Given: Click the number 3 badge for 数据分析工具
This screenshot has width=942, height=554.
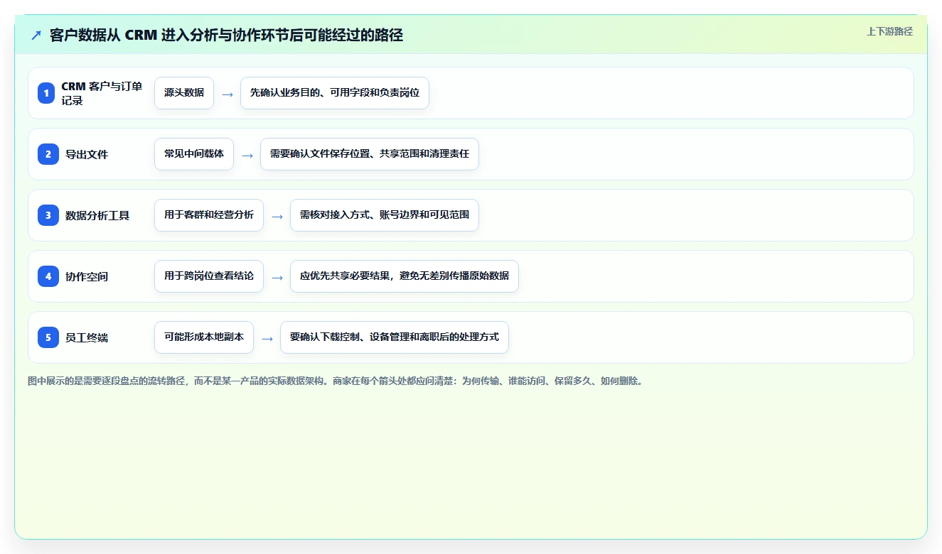Looking at the screenshot, I should coord(48,215).
